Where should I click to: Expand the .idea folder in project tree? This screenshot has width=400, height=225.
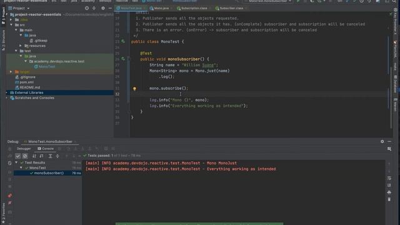pyautogui.click(x=11, y=19)
